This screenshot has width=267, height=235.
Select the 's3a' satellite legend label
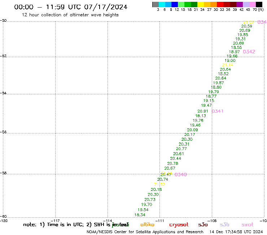(x=203, y=225)
